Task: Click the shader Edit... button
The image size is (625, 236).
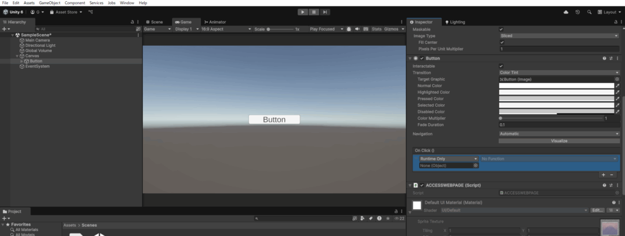Action: pos(597,210)
